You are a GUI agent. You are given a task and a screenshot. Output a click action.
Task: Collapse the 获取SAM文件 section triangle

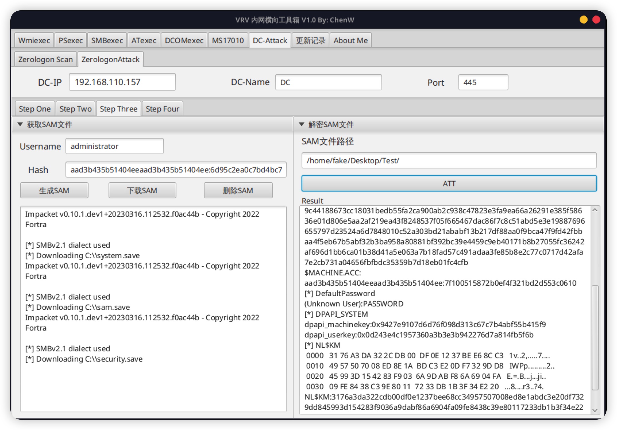pos(20,124)
